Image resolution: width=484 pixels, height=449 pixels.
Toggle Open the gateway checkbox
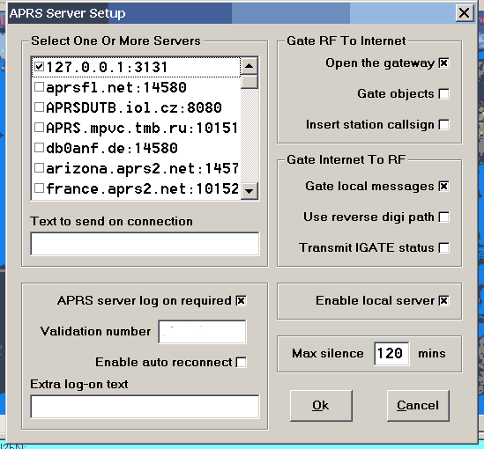[x=443, y=63]
